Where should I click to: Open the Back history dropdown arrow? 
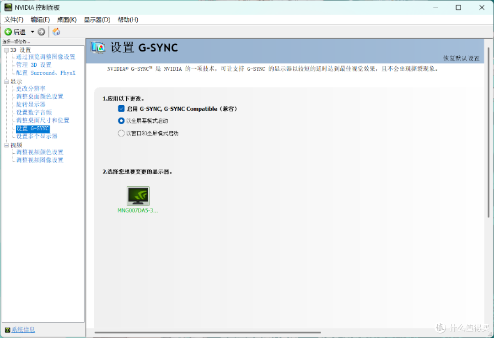[x=32, y=32]
